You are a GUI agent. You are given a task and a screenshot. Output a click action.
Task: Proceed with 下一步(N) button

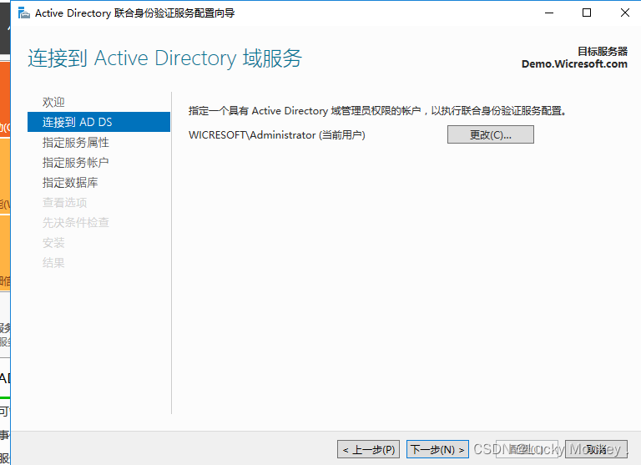pyautogui.click(x=437, y=449)
